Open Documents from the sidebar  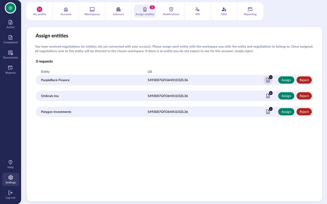point(10,54)
